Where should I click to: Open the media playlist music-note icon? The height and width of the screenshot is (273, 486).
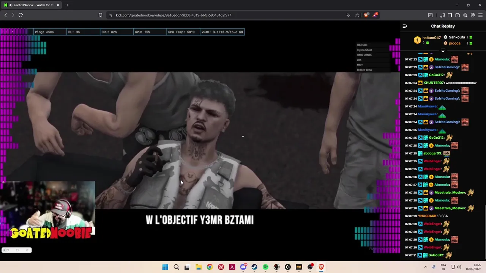click(x=442, y=15)
